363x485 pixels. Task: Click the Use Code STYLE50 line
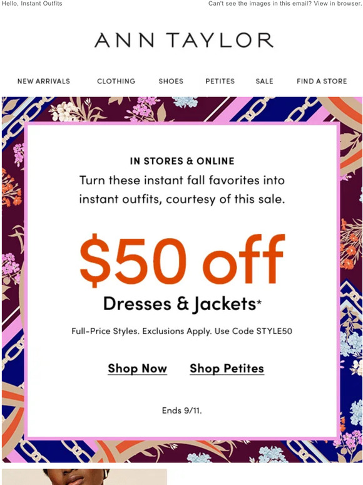coord(181,331)
